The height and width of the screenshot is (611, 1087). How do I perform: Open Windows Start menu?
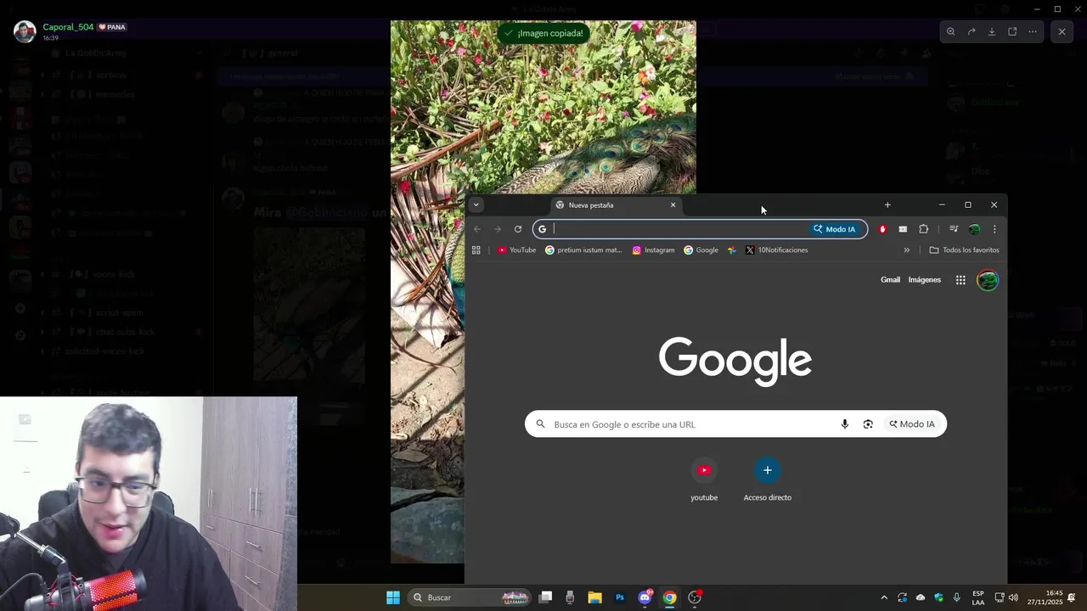pos(393,597)
